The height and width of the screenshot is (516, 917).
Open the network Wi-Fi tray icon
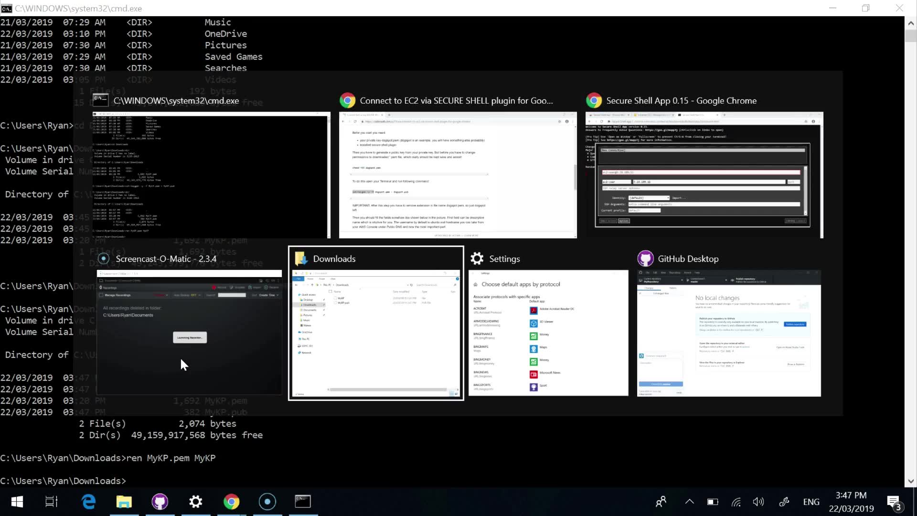tap(736, 502)
